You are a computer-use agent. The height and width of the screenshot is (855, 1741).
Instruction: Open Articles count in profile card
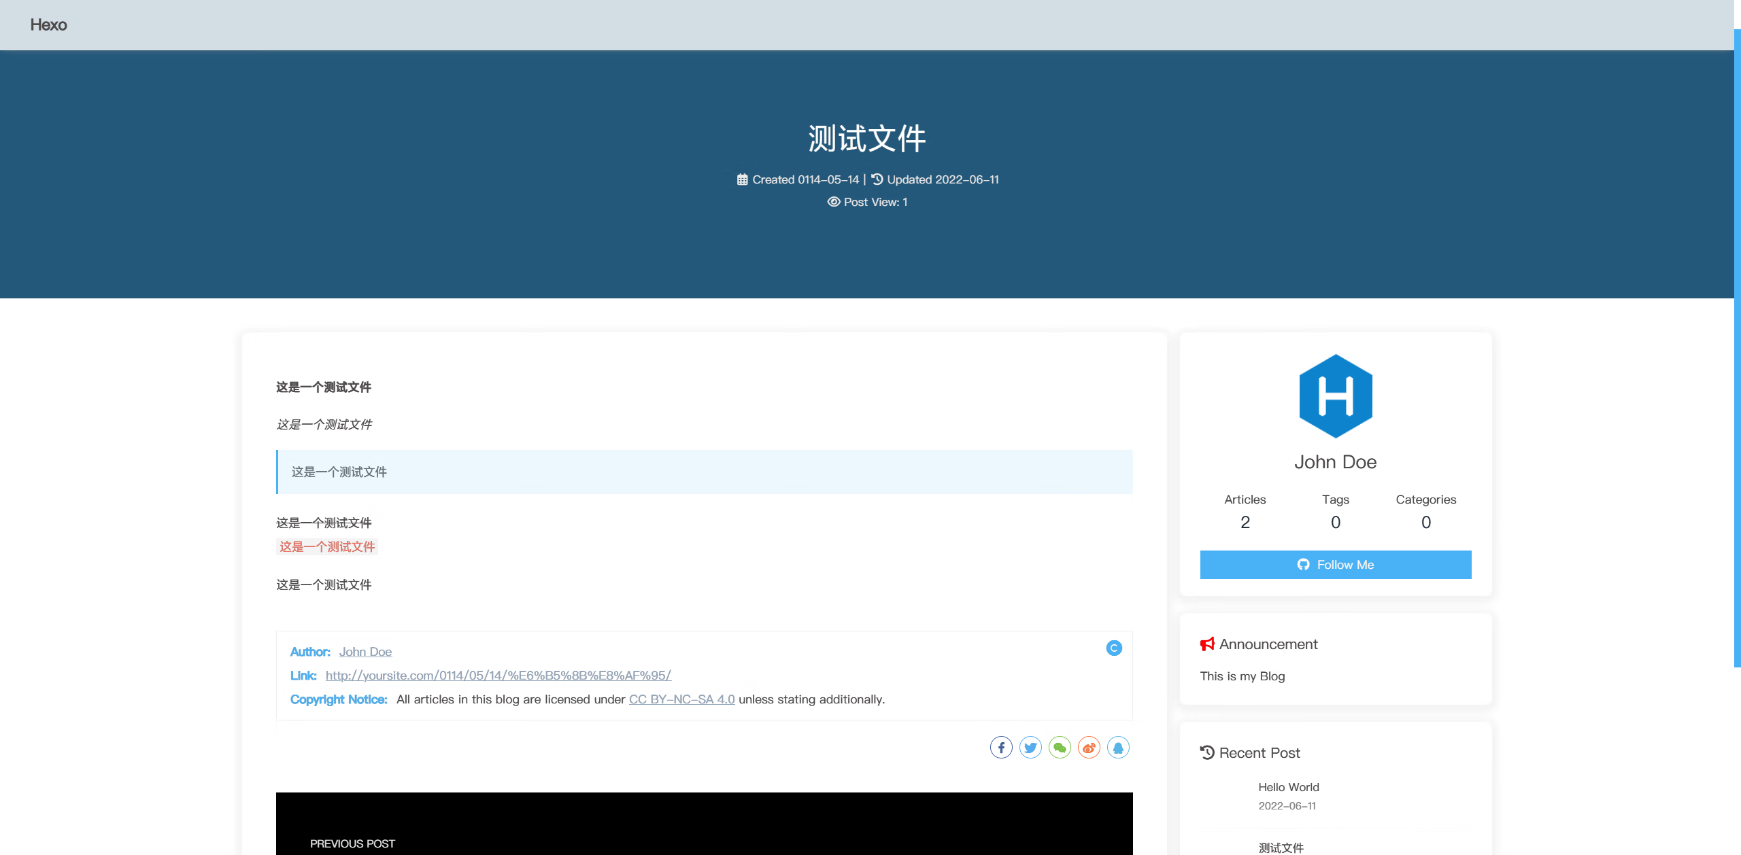[1245, 511]
